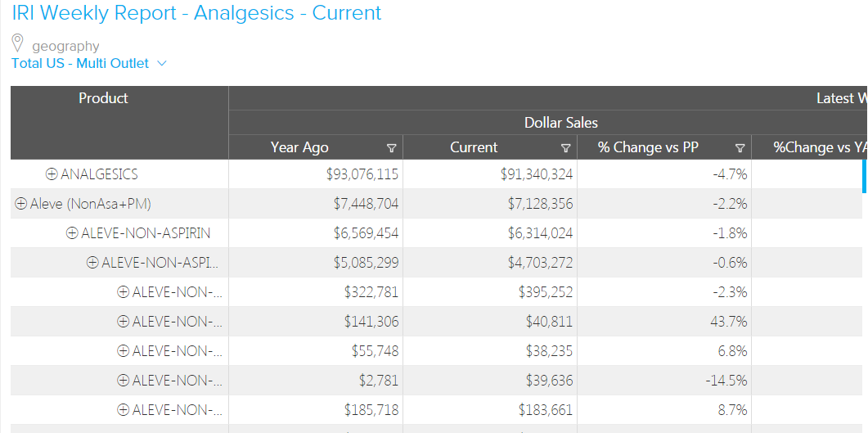Click the filter icon on Current column

(x=565, y=148)
